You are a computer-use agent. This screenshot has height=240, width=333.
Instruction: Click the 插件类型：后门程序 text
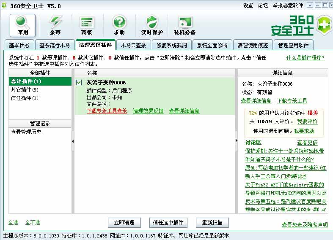click(109, 91)
